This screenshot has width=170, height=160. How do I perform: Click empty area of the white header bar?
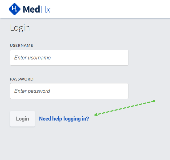click(x=111, y=9)
